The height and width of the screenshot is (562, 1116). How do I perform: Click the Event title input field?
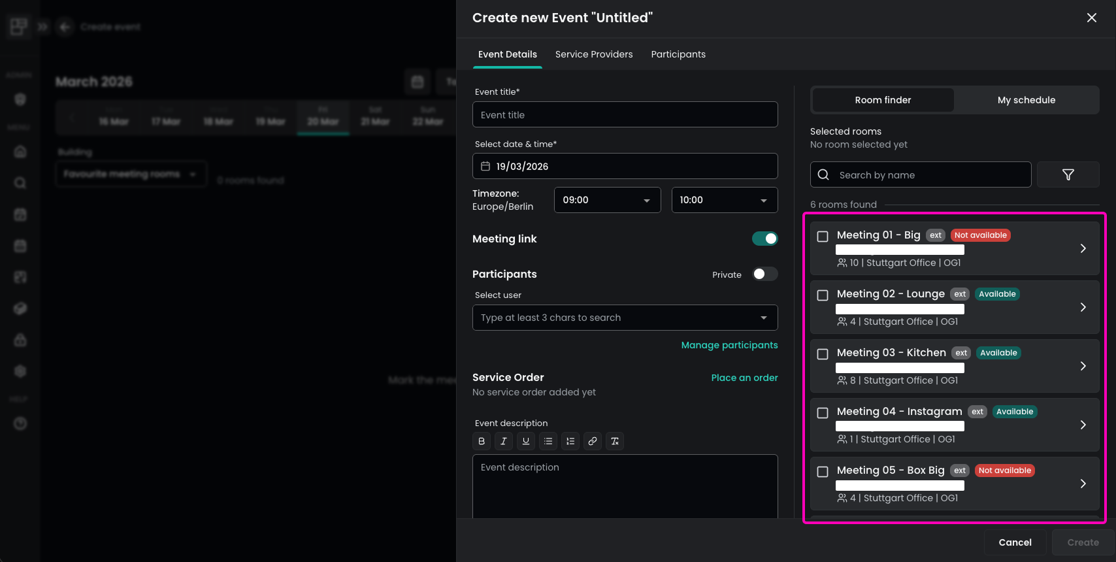pyautogui.click(x=625, y=115)
